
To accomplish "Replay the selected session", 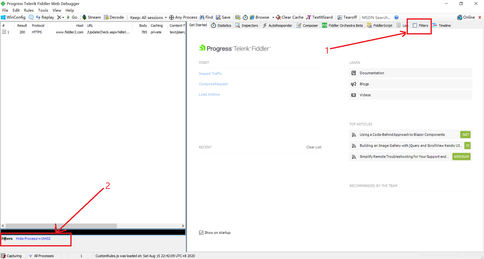I will [45, 17].
